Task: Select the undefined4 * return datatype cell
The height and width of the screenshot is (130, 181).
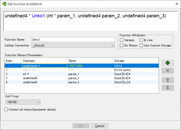Action: coord(44,66)
